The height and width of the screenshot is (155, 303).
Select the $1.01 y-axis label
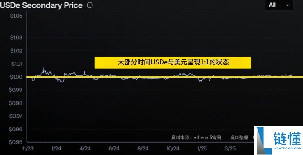tap(17, 64)
